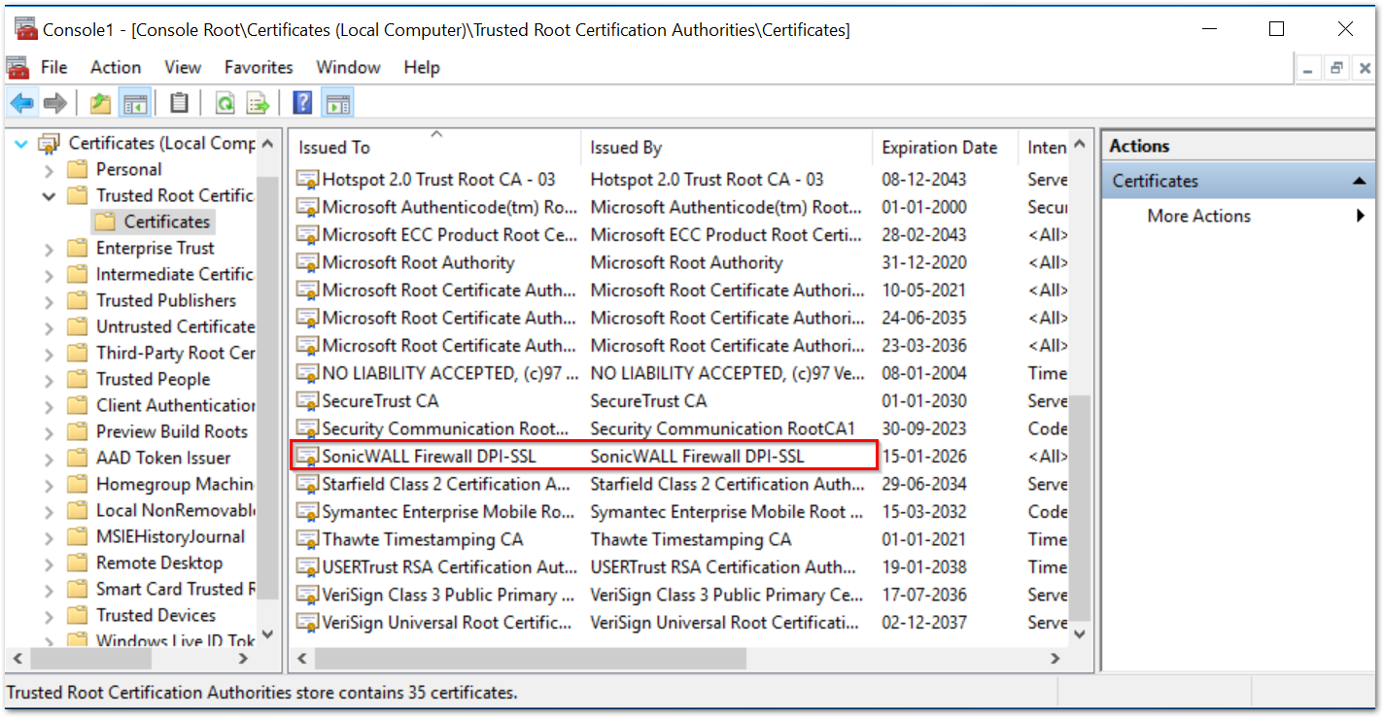Refresh the list with green arrow icon
1384x718 pixels.
pyautogui.click(x=225, y=103)
